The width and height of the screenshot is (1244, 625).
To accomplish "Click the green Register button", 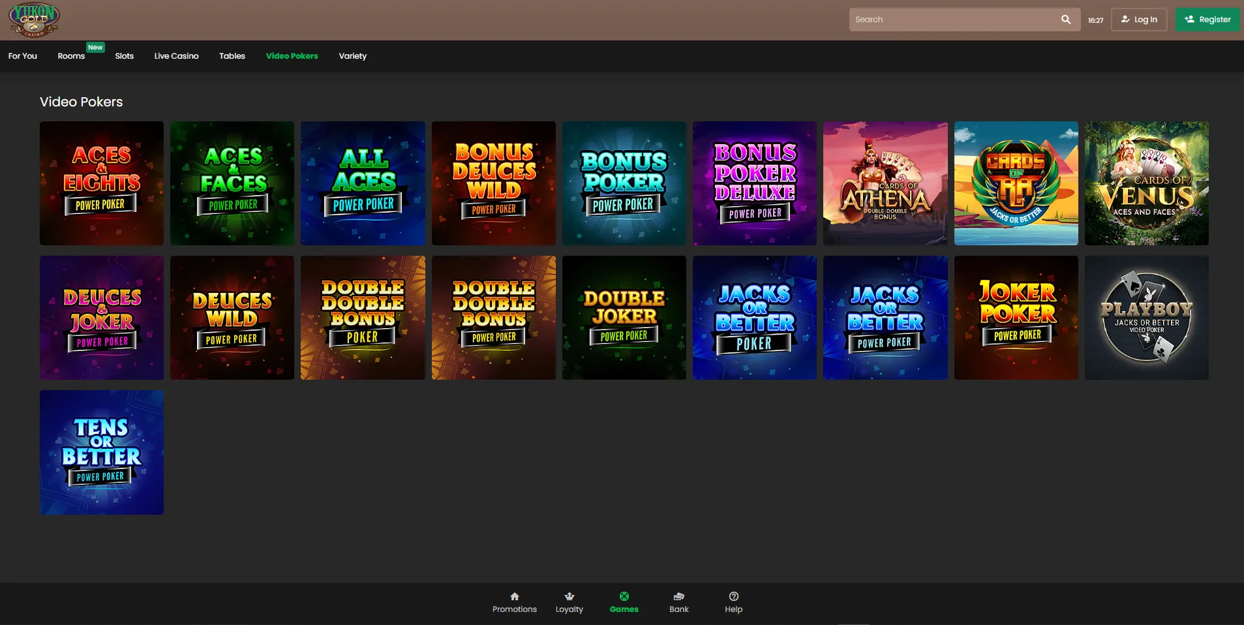I will (x=1208, y=20).
